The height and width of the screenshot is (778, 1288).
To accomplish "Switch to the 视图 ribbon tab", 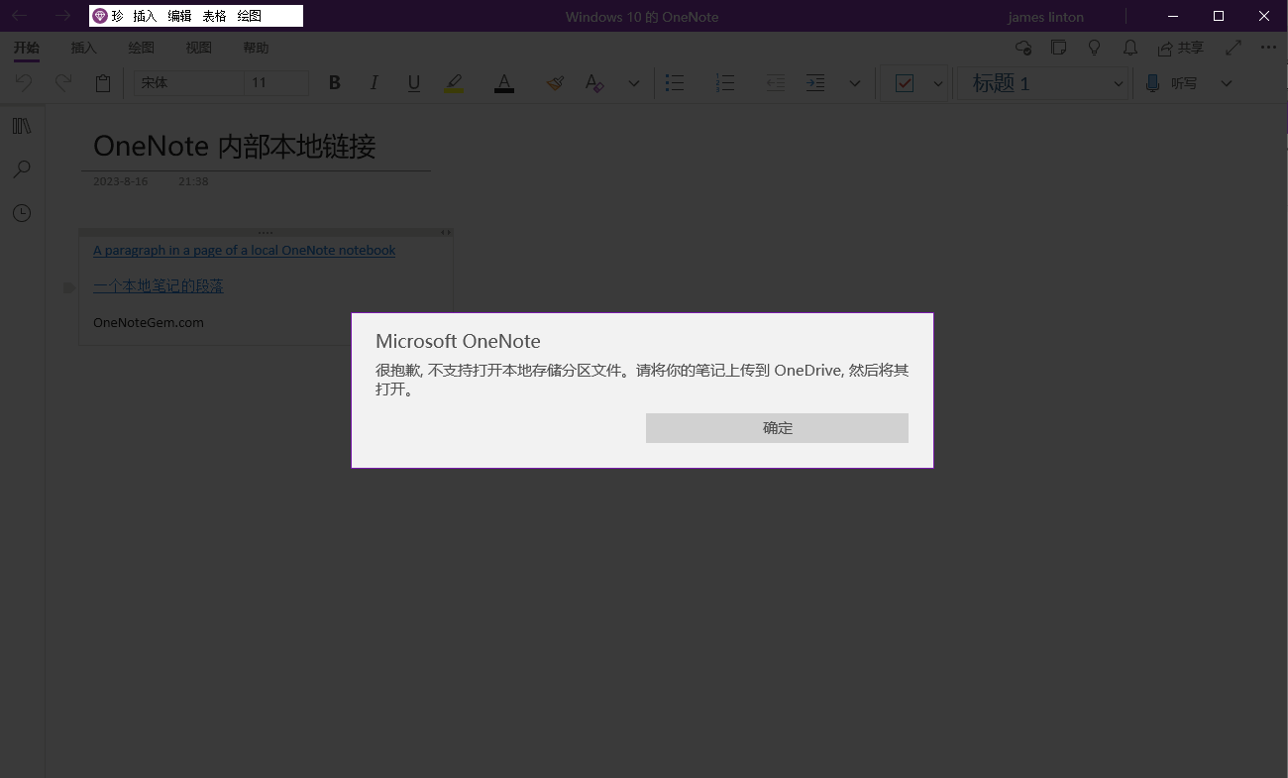I will [x=199, y=48].
